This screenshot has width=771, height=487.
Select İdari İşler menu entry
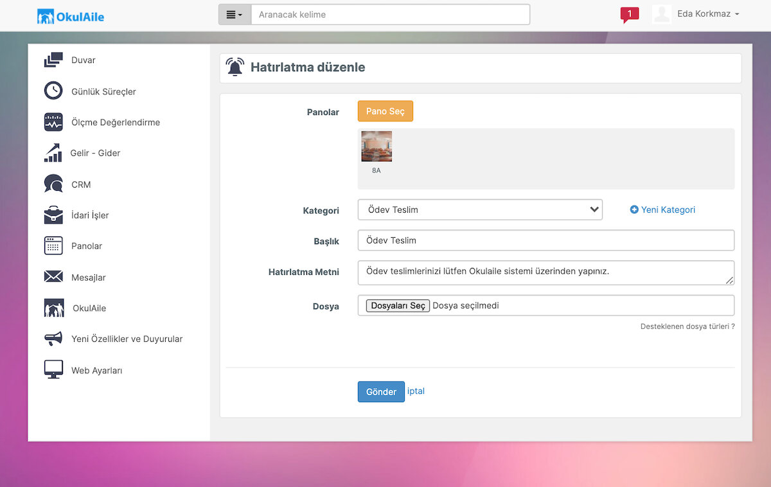90,215
